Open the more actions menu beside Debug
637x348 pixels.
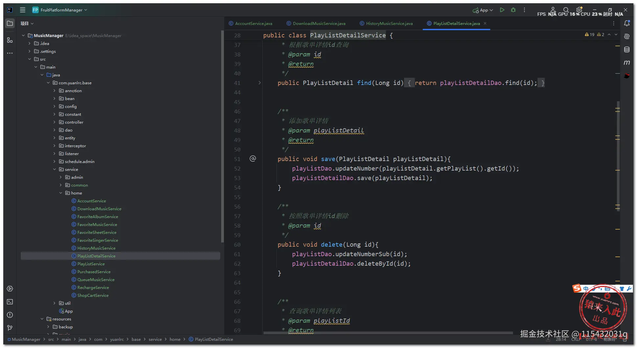(524, 10)
